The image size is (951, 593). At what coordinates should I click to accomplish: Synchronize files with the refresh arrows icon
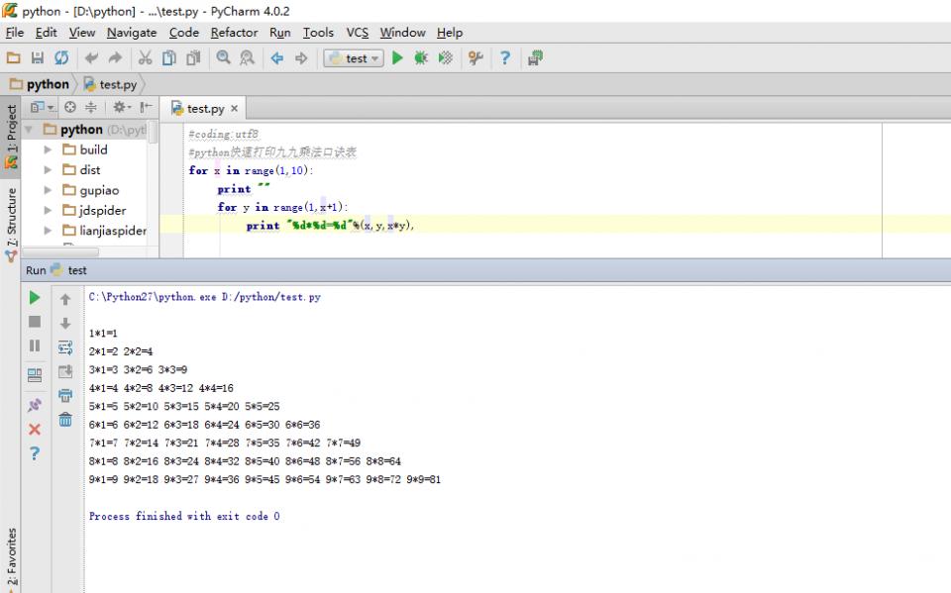click(x=61, y=58)
